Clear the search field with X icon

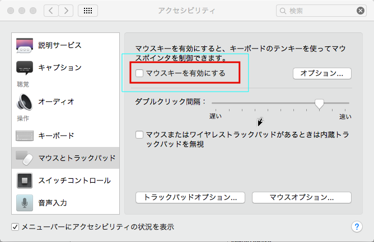[361, 11]
